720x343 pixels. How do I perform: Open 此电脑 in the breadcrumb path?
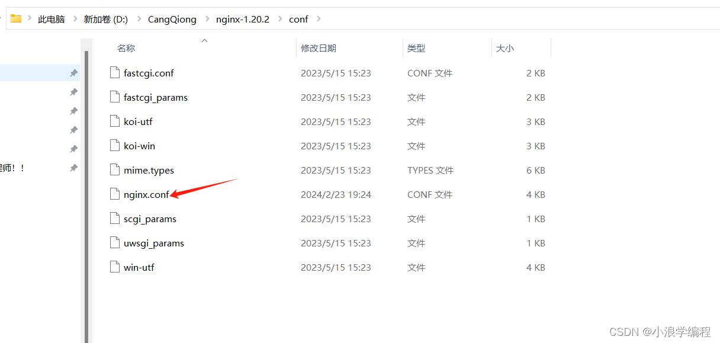coord(52,19)
